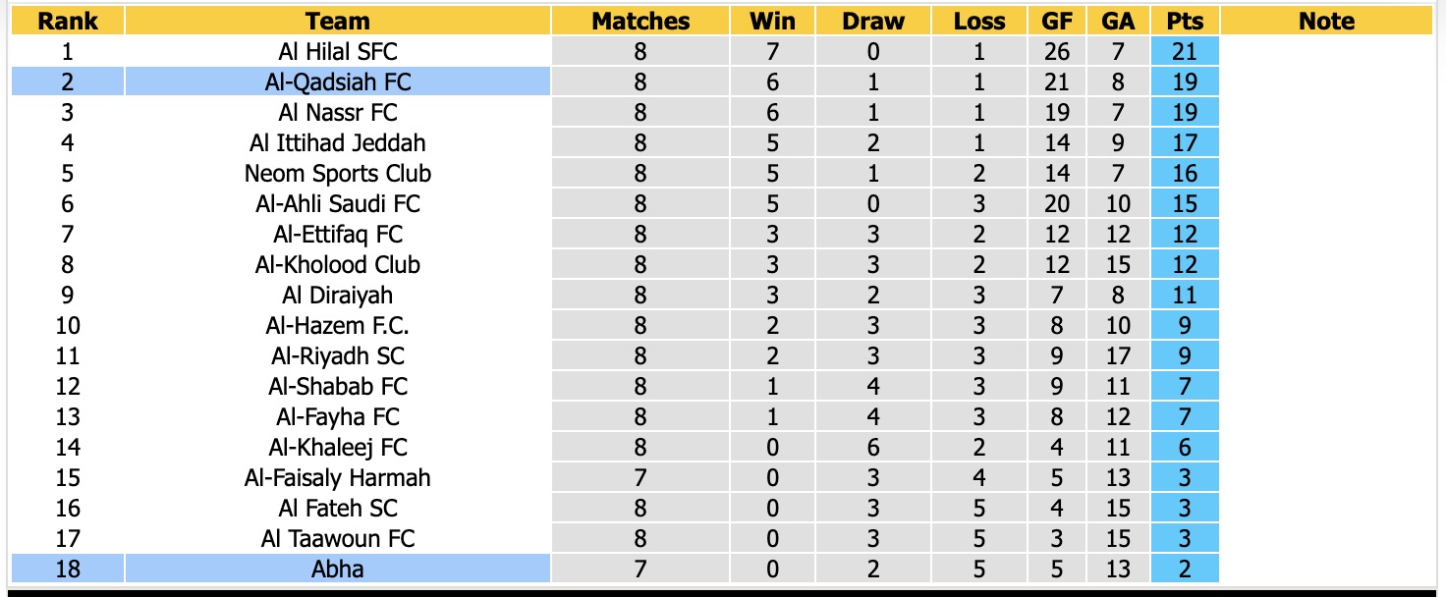Click the Al Nassr FC team name

338,112
